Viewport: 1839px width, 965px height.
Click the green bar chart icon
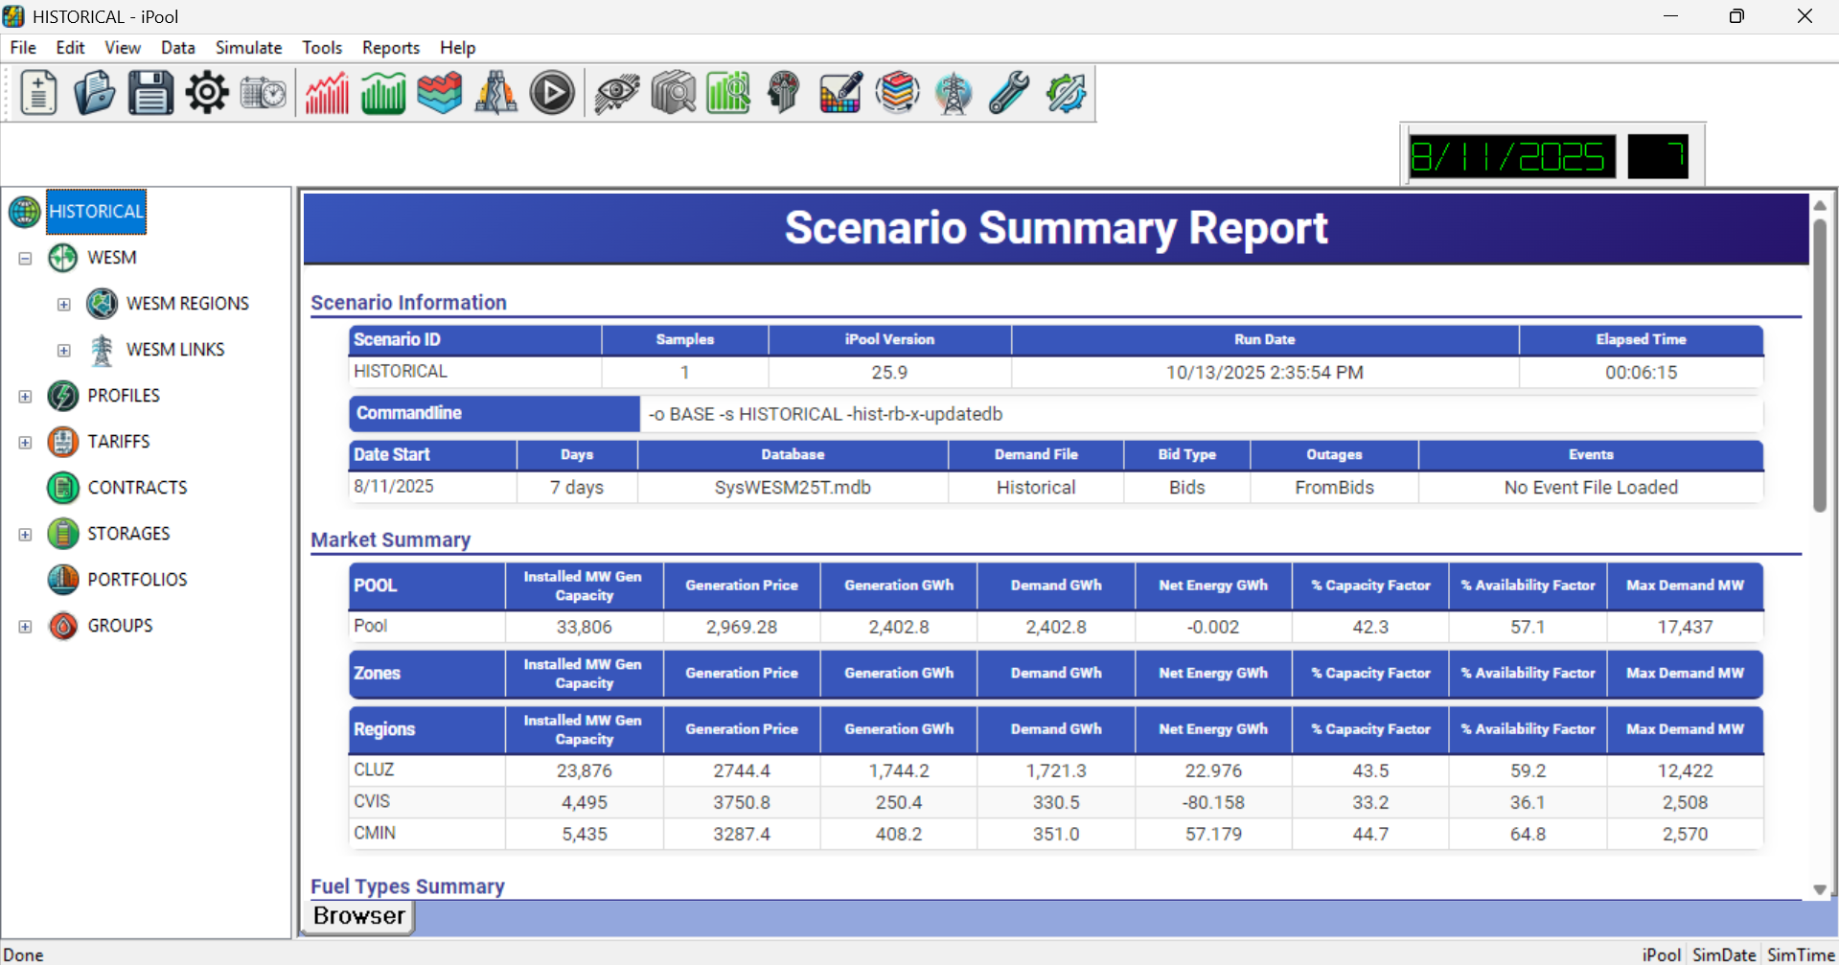click(383, 94)
